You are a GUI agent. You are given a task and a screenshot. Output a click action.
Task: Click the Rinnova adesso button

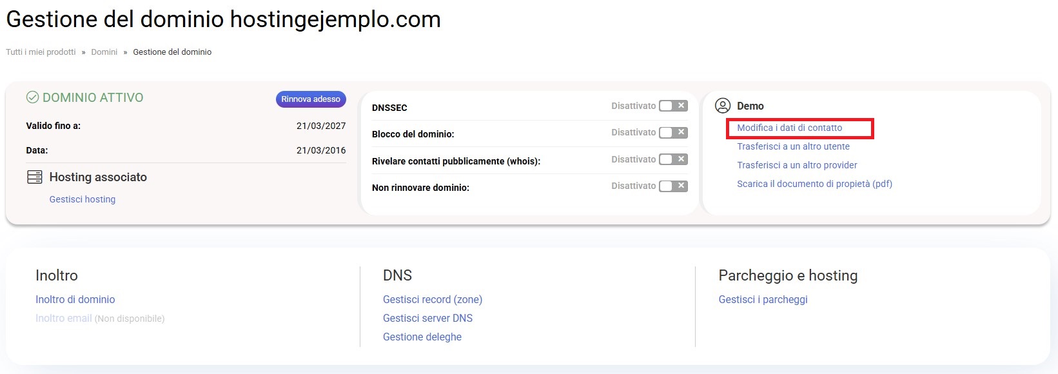point(311,99)
